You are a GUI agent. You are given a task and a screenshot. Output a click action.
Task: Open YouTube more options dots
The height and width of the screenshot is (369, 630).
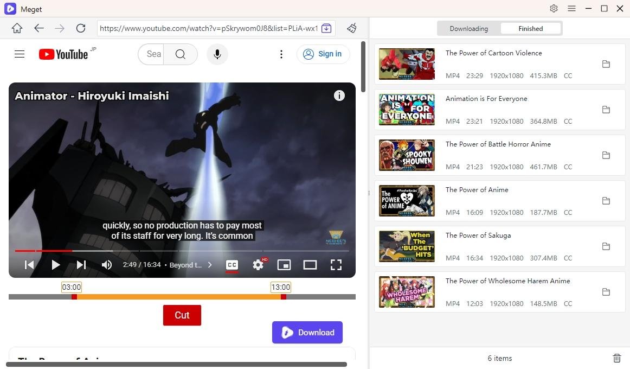click(x=281, y=54)
